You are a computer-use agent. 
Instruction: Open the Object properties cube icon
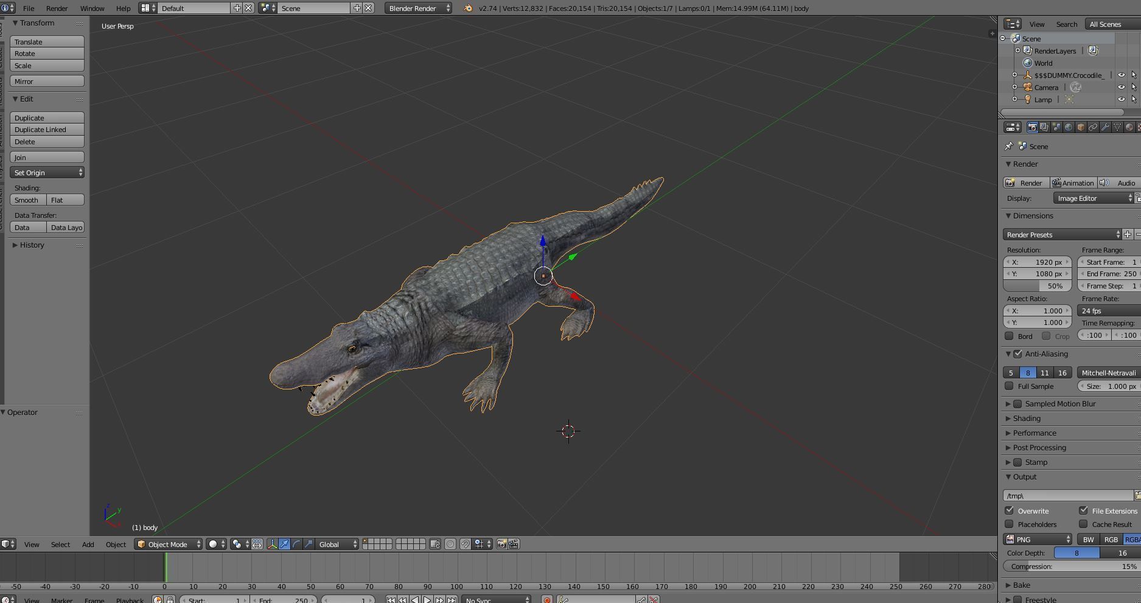[x=1081, y=127]
